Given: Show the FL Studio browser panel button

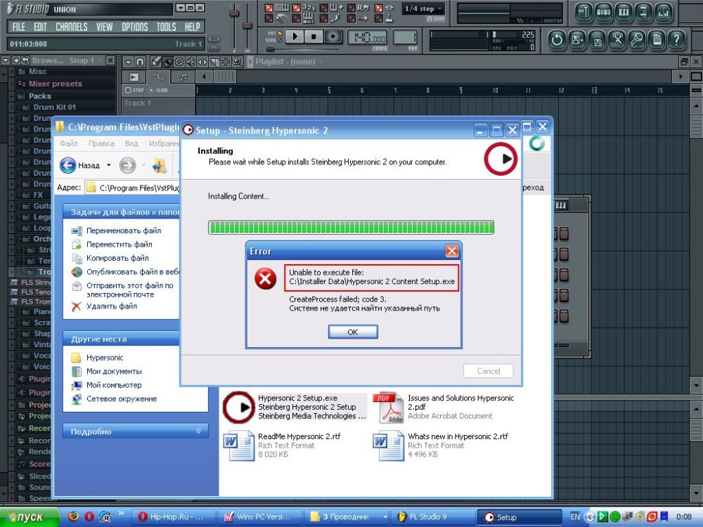Looking at the screenshot, I should 643,13.
